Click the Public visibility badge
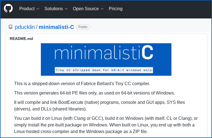The width and height of the screenshot is (212, 138). 83,27
